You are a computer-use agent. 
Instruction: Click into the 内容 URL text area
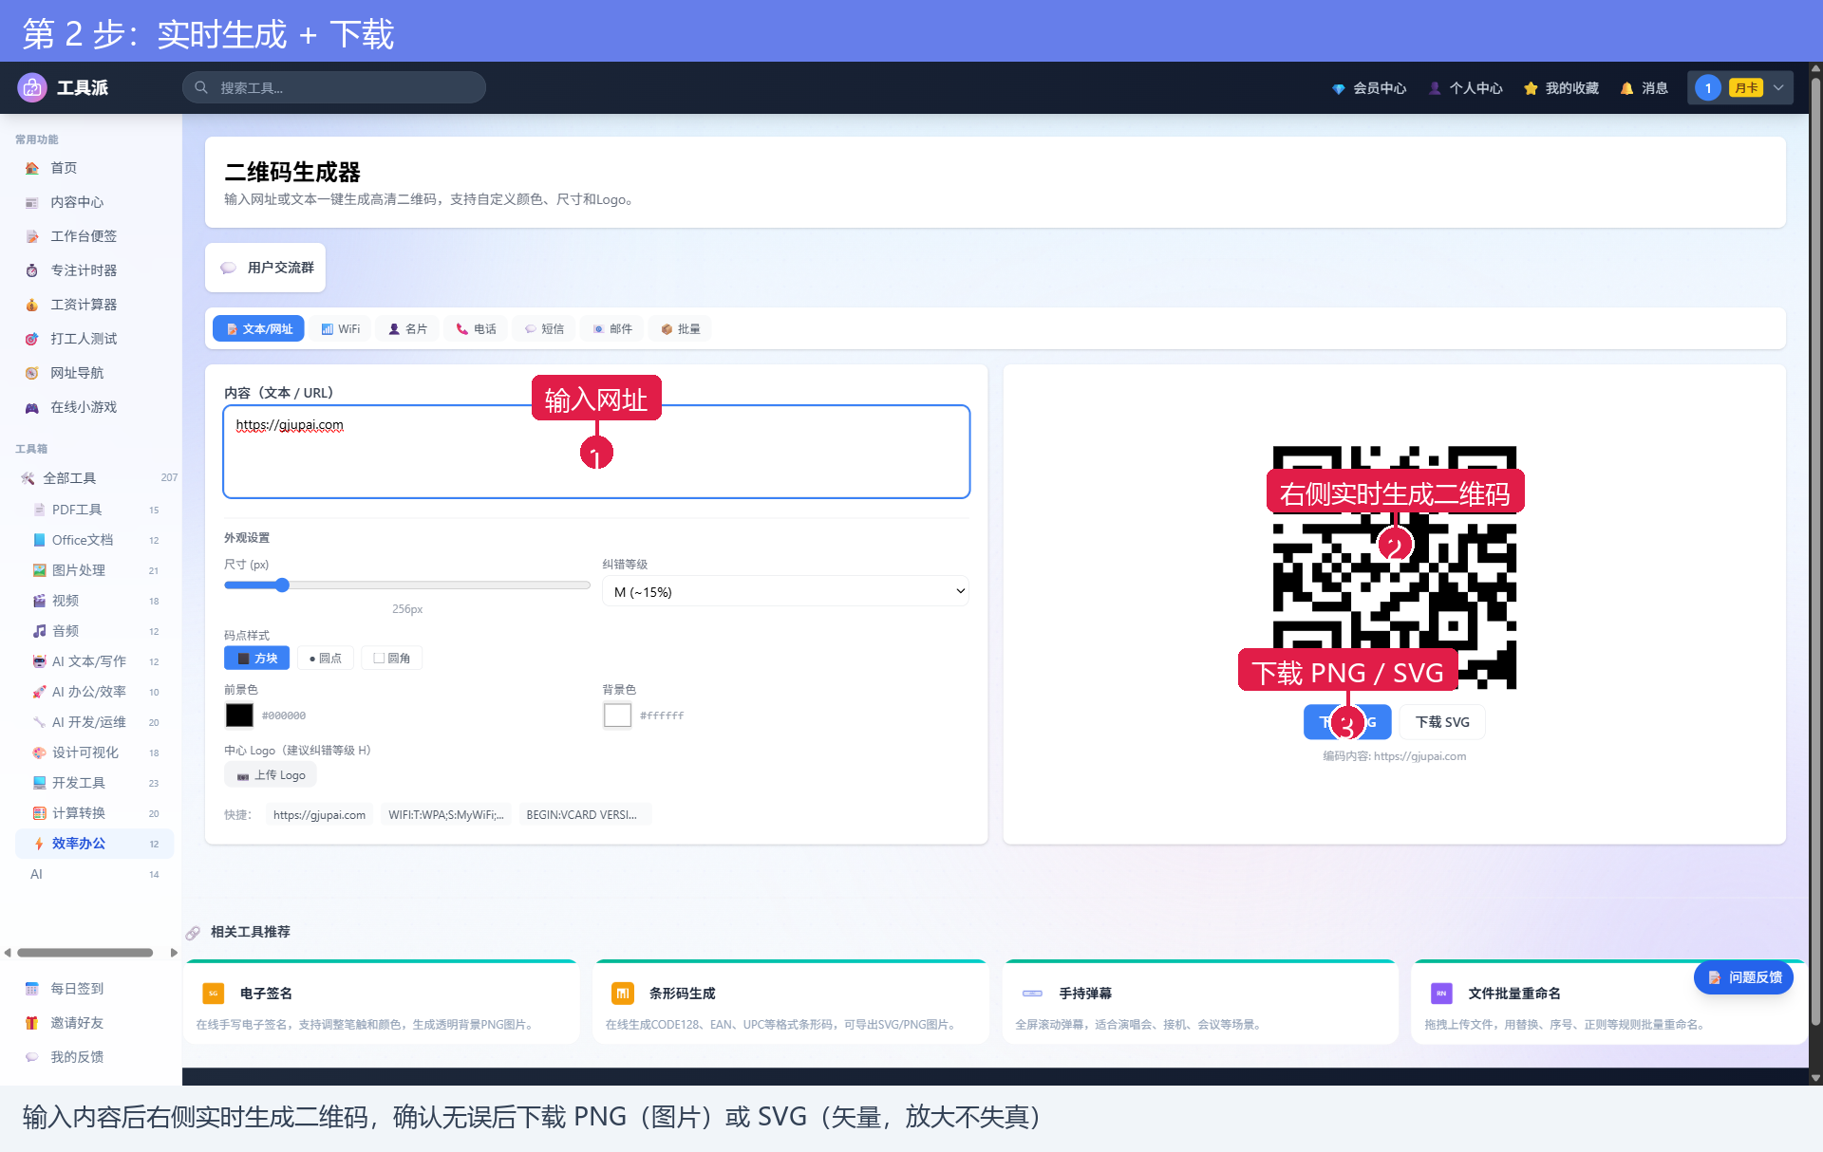(x=596, y=452)
